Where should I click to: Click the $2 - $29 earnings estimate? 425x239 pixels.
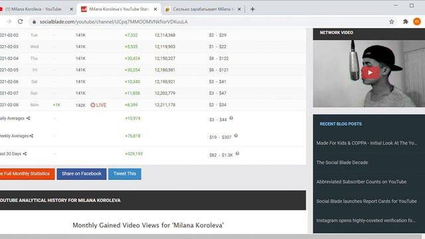click(218, 35)
